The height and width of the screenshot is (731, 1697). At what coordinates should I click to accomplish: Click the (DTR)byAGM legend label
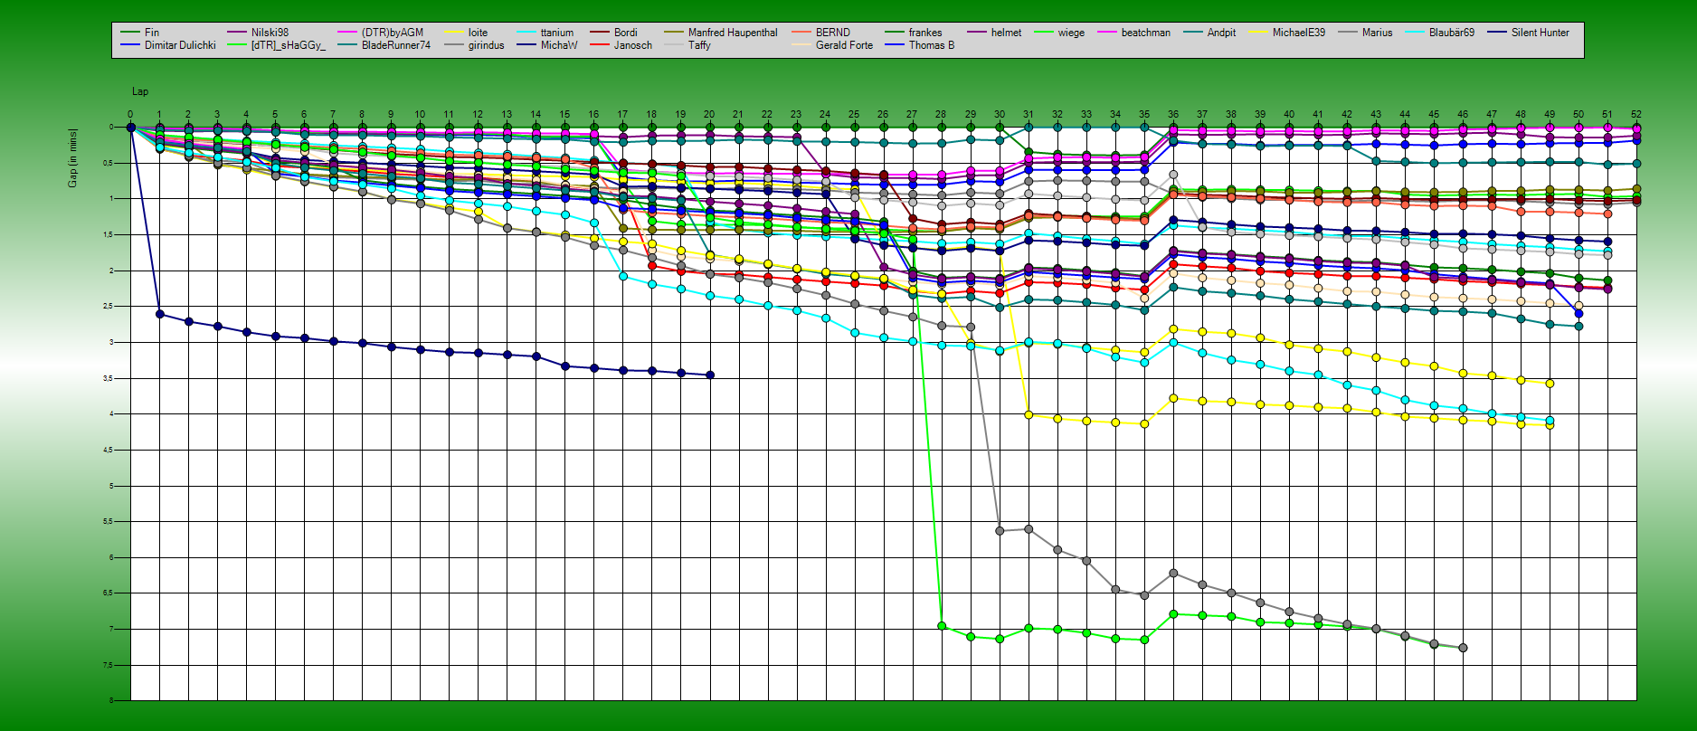392,33
